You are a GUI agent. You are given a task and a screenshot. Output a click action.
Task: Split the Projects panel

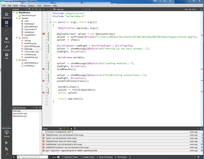click(37, 9)
